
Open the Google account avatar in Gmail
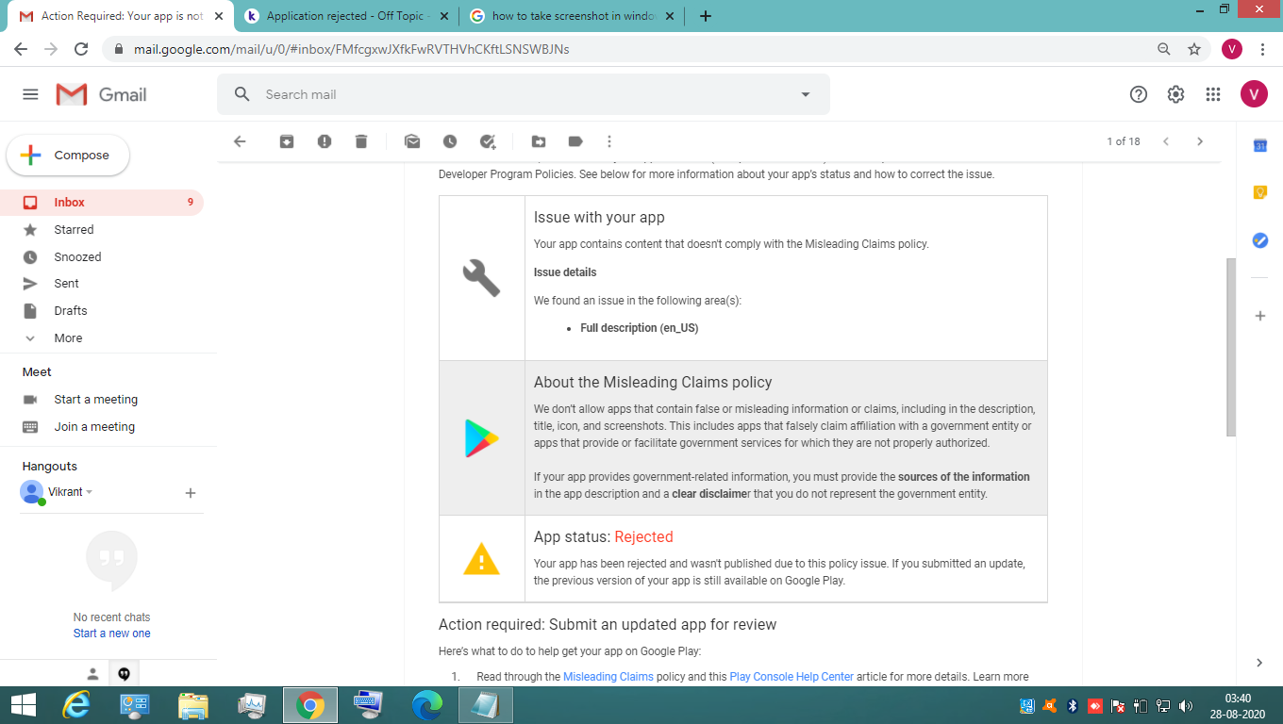pyautogui.click(x=1254, y=94)
